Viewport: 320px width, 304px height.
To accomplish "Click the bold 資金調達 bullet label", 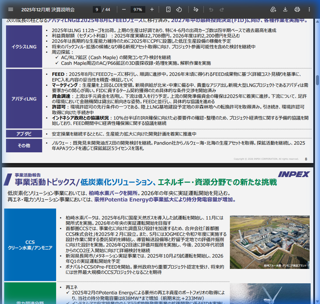I will coord(61,96).
